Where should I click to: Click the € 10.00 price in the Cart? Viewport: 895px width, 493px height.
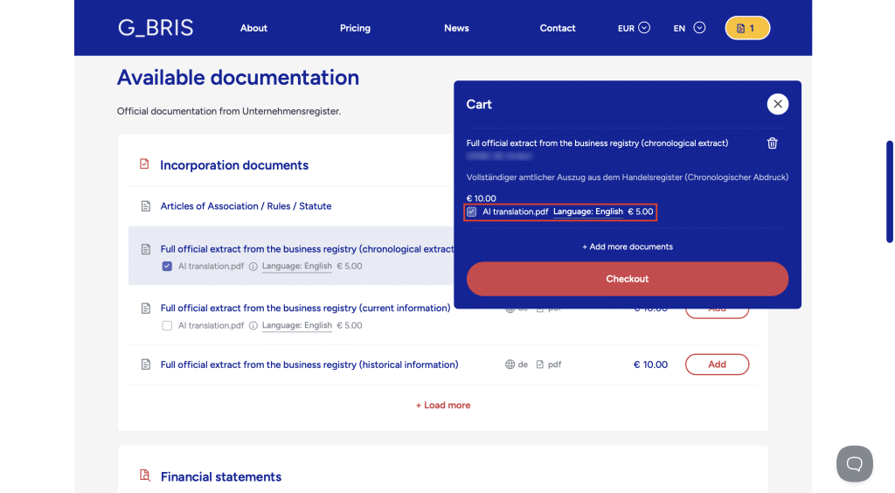pyautogui.click(x=482, y=198)
